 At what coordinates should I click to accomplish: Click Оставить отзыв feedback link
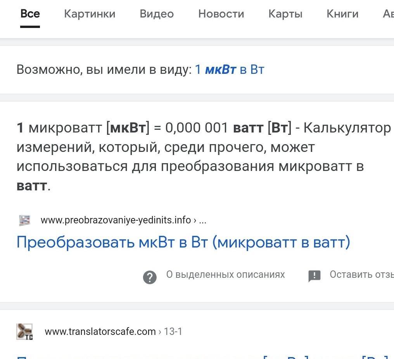(x=361, y=275)
